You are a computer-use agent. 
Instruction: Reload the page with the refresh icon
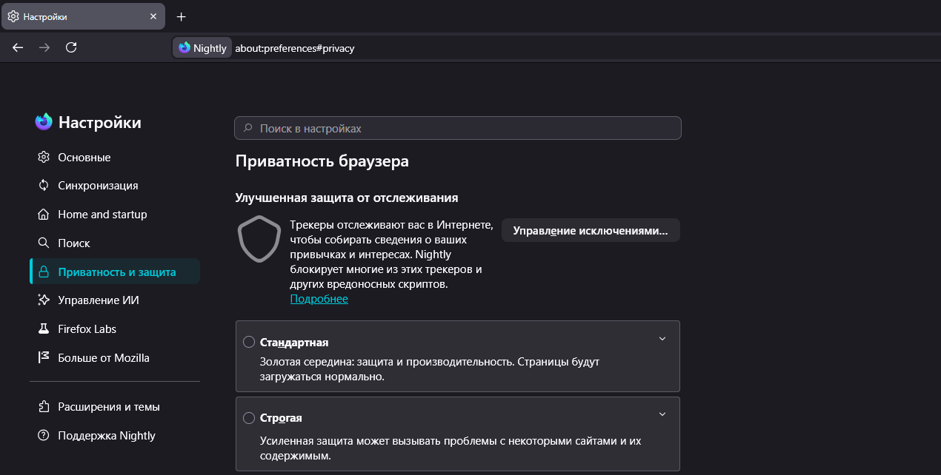pos(71,47)
